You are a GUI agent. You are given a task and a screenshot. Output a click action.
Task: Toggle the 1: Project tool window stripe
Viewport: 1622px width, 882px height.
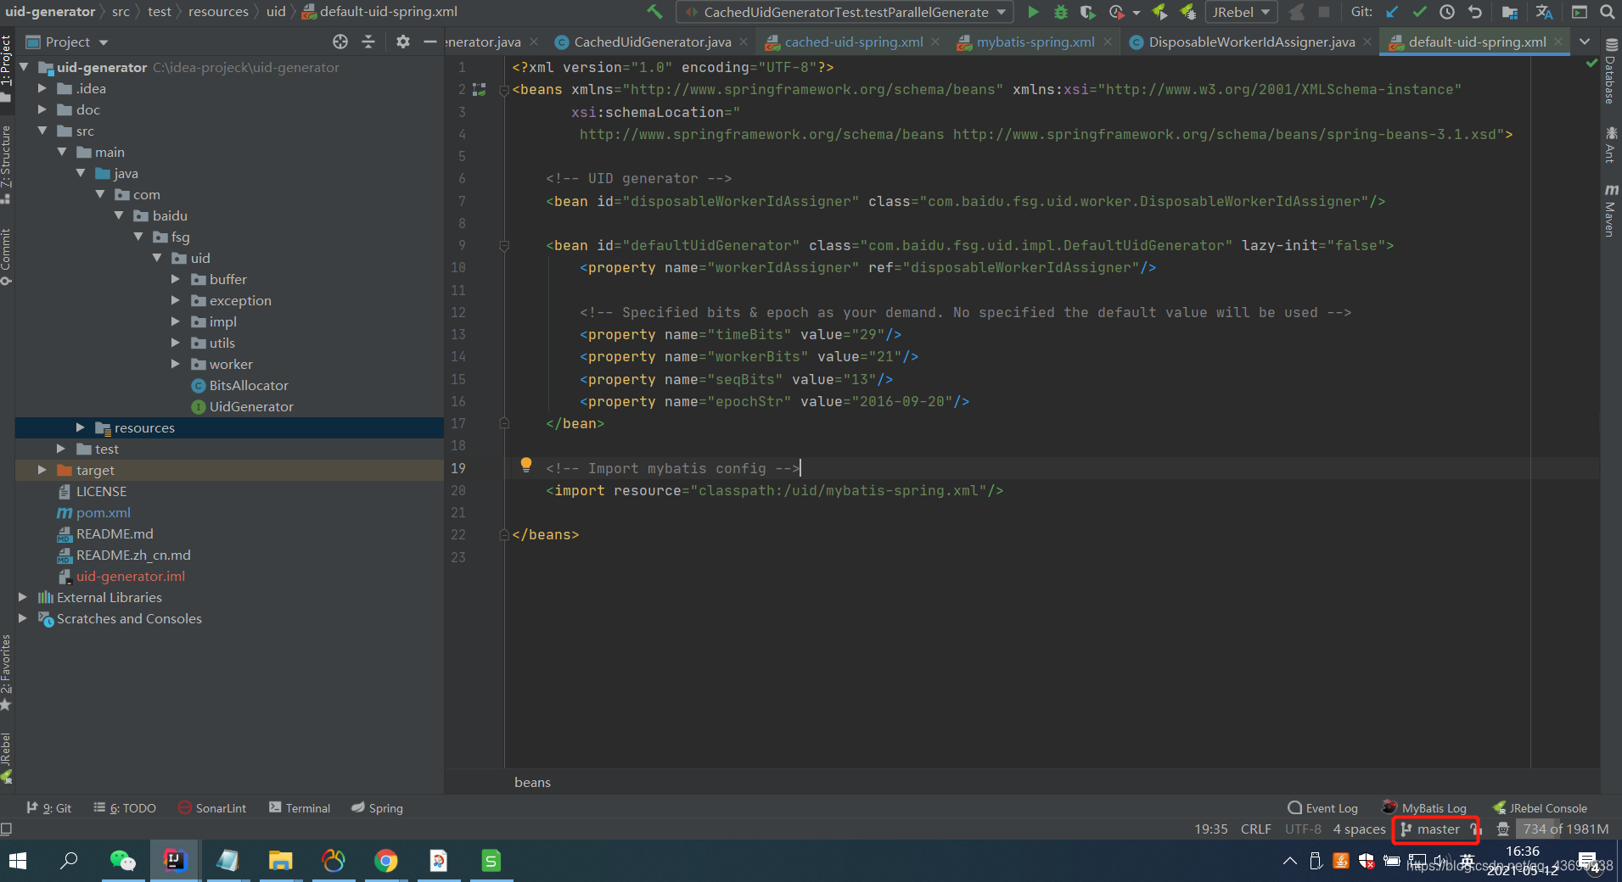[6, 68]
